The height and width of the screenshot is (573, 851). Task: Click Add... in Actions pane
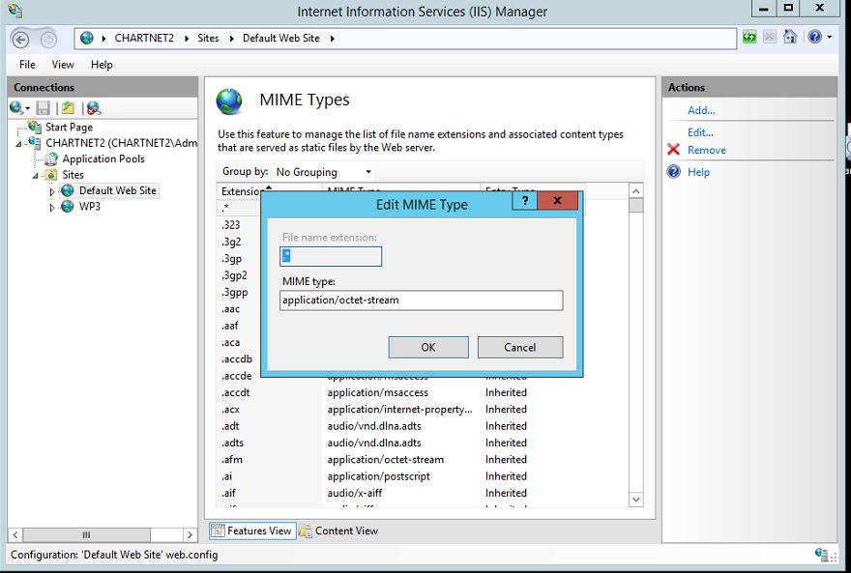pyautogui.click(x=701, y=110)
